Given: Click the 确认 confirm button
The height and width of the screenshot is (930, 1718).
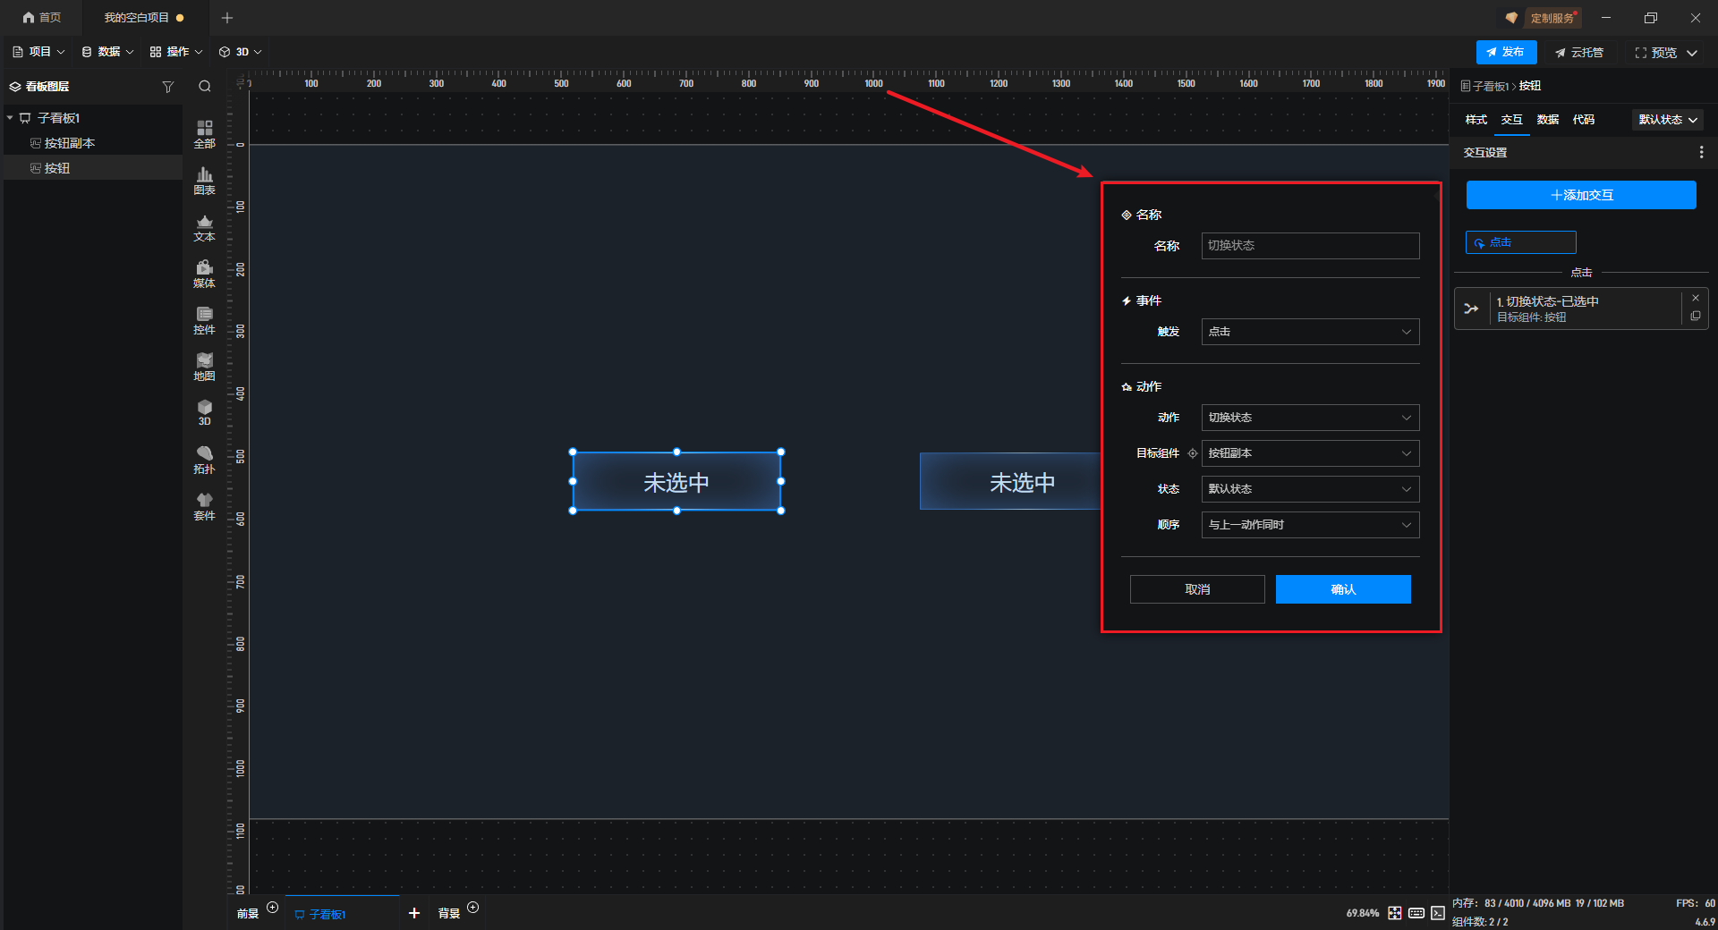Looking at the screenshot, I should [1342, 589].
